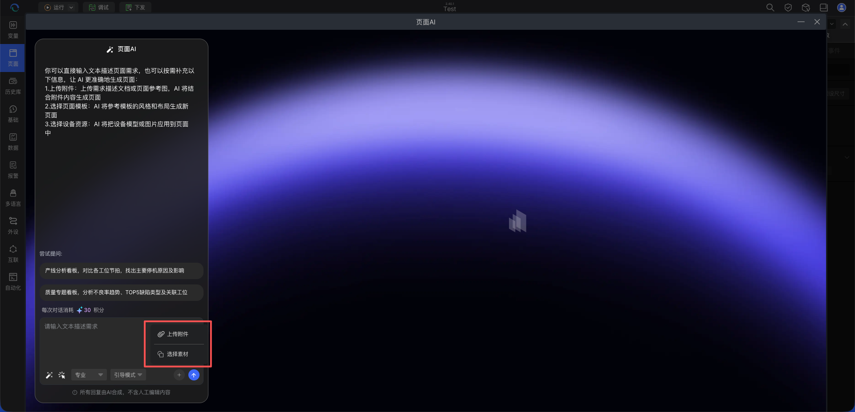This screenshot has width=855, height=412.
Task: Open the 基础 sidebar section
Action: click(x=13, y=114)
